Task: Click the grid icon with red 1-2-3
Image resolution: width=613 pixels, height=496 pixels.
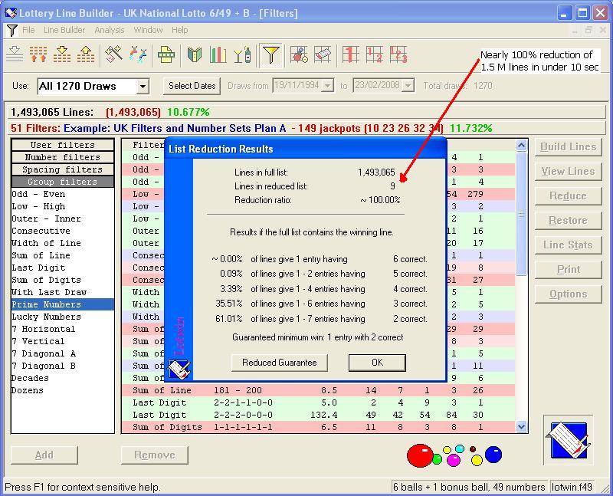Action: click(x=398, y=54)
